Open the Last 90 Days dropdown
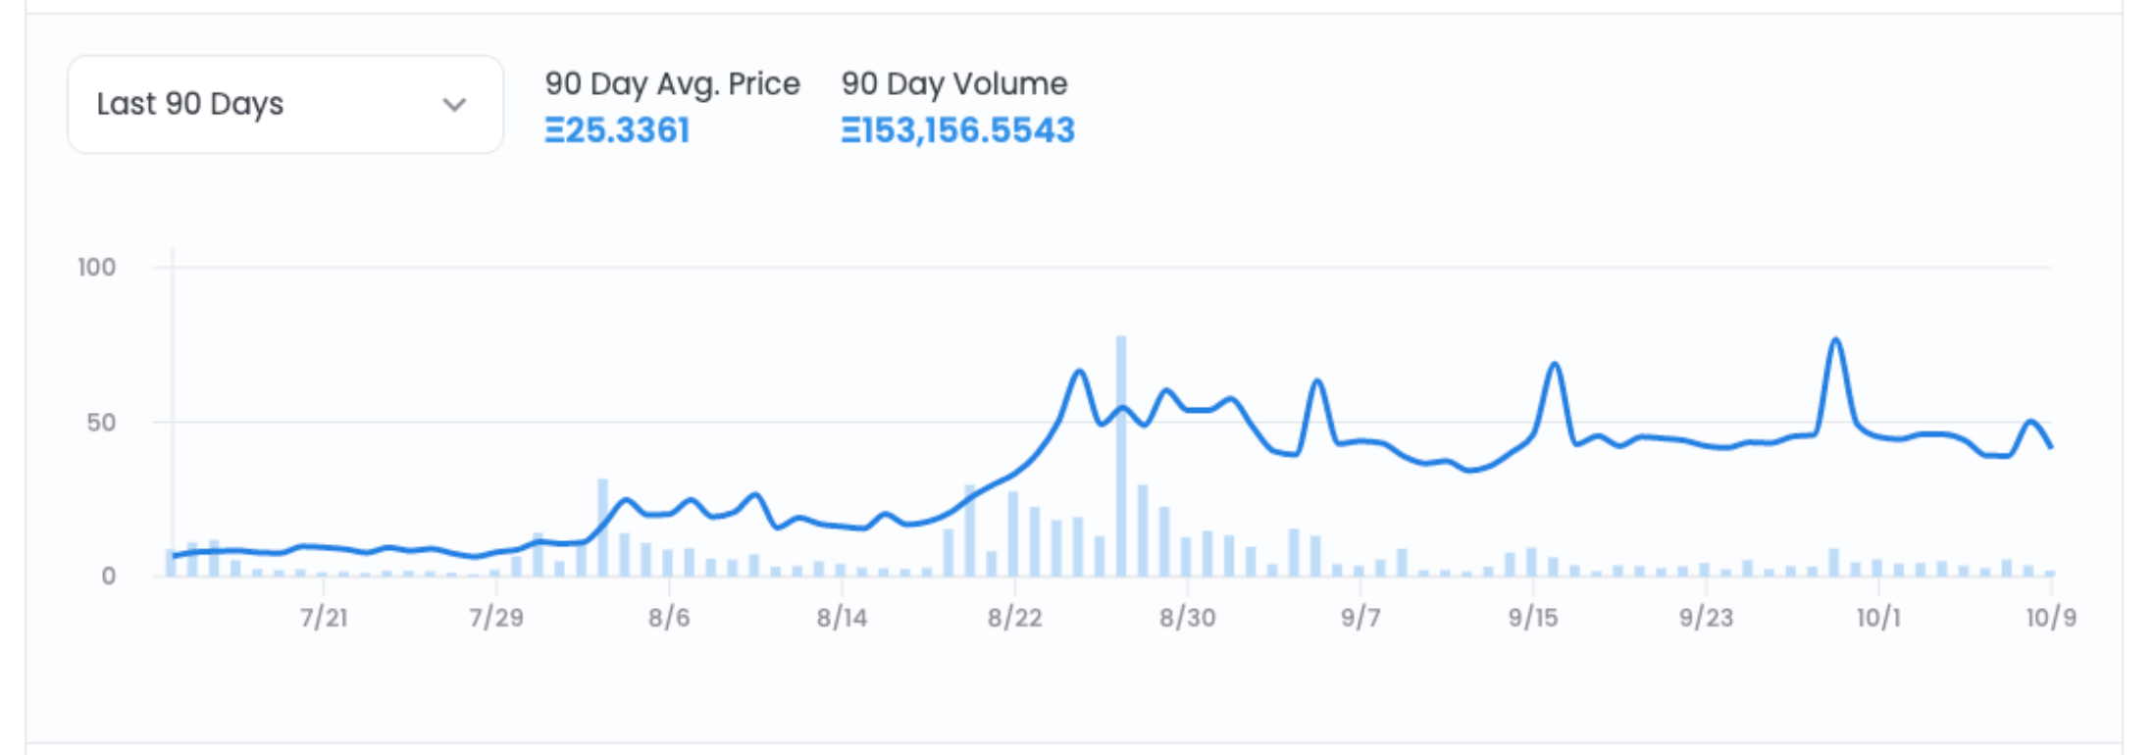This screenshot has width=2156, height=755. [x=284, y=104]
